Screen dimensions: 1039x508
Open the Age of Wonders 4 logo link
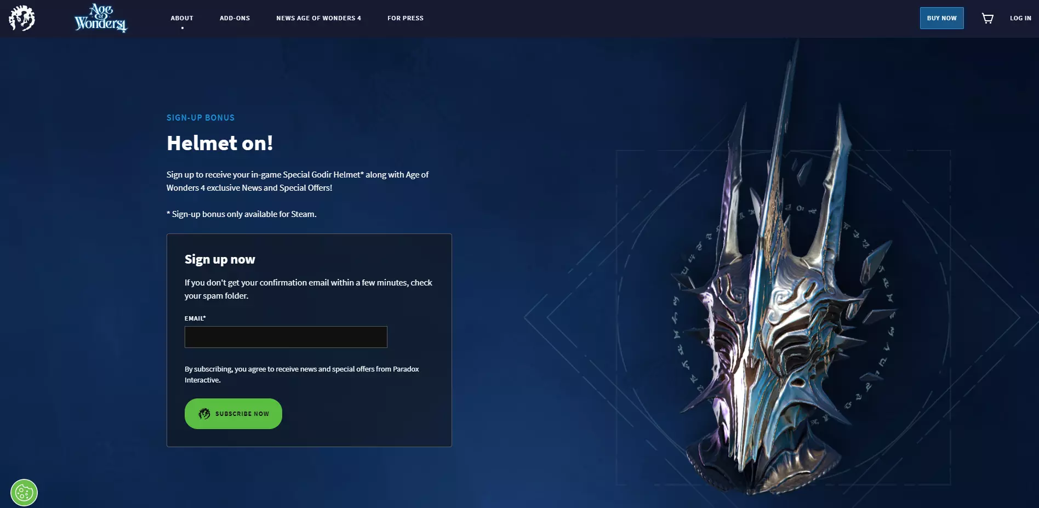tap(101, 18)
